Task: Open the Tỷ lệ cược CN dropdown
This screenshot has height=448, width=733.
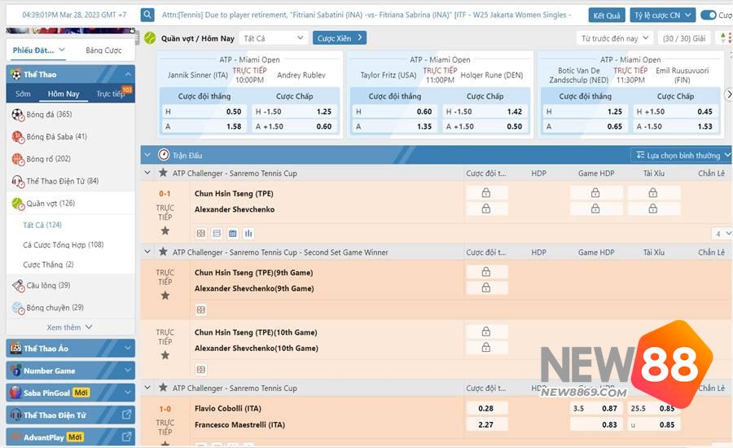Action: (x=662, y=15)
